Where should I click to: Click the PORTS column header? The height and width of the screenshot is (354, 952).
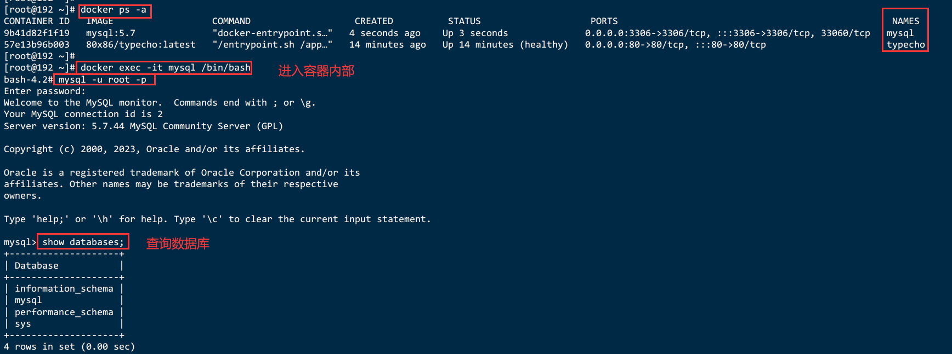[x=604, y=21]
